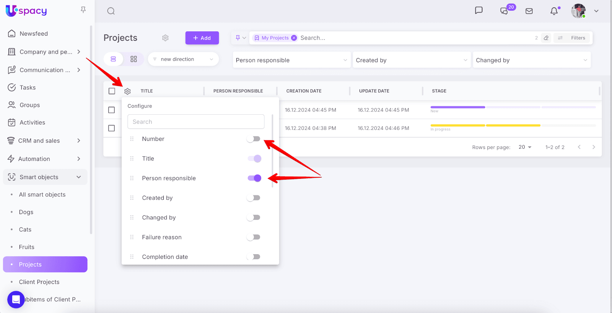Screen dimensions: 612x313
Task: Focus the Configure search field
Action: pos(196,122)
